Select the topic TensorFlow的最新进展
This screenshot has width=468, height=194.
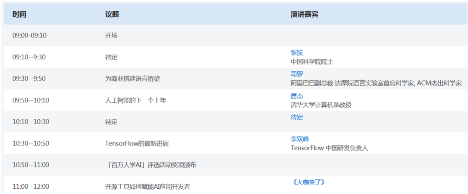[137, 143]
